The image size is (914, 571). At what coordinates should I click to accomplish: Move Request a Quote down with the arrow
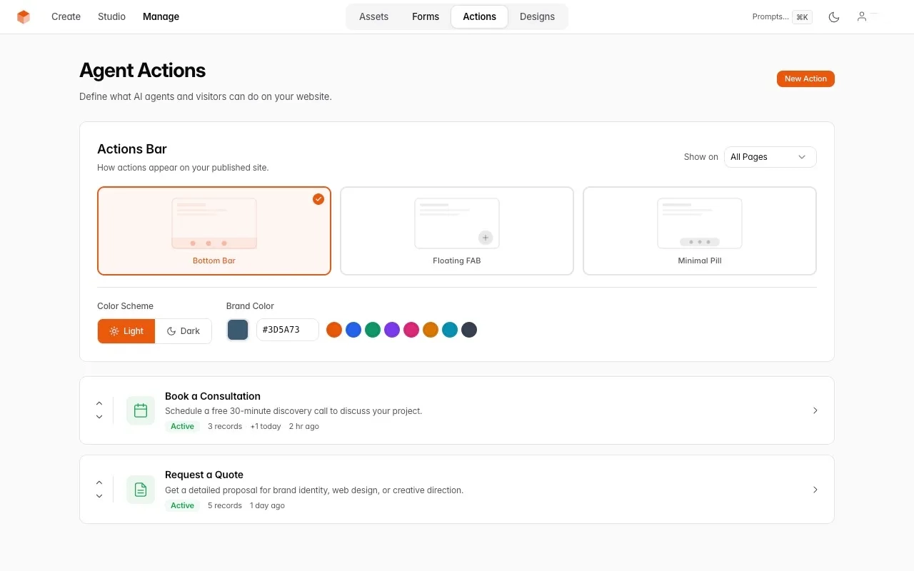pos(99,495)
